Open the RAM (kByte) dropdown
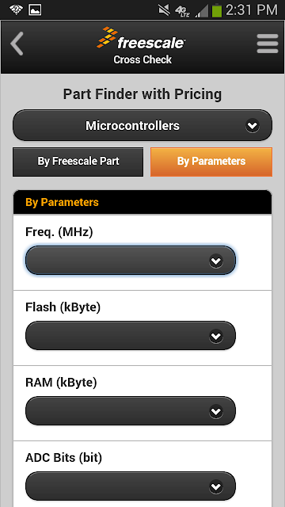The image size is (285, 507). pos(131,411)
